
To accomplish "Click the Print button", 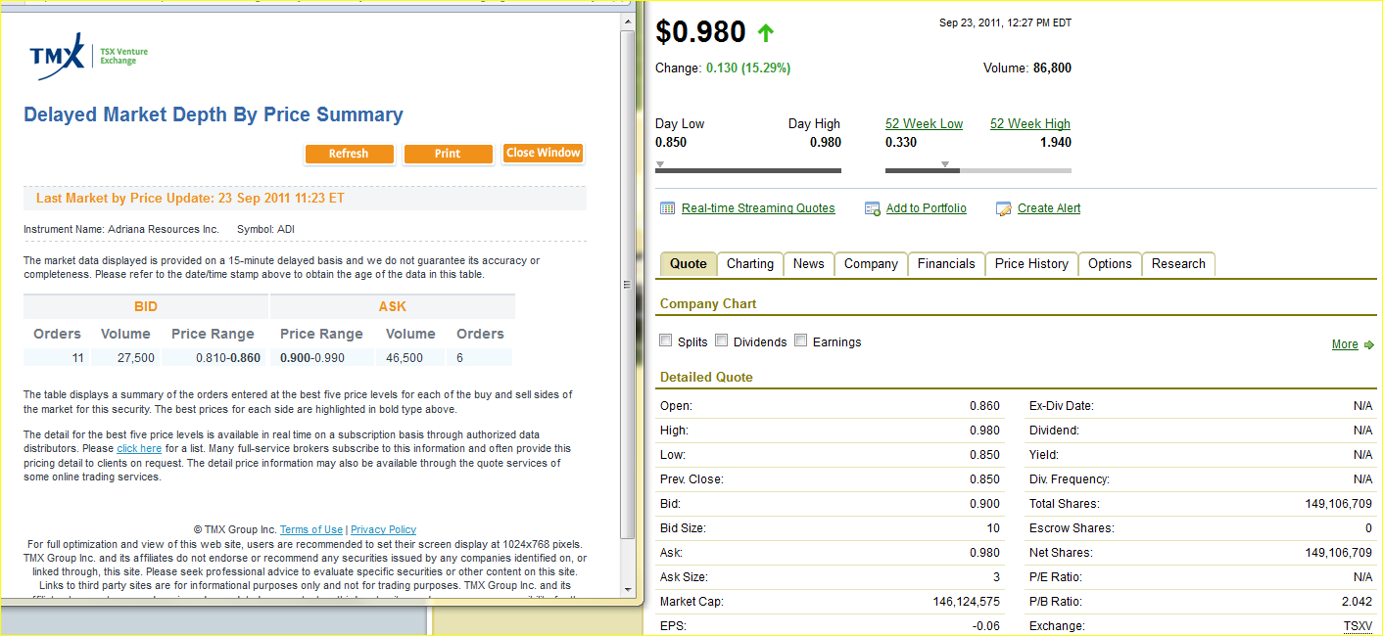I will pos(448,154).
